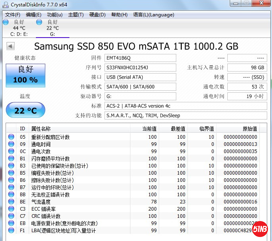Image resolution: width=272 pixels, height=241 pixels.
Task: Click the ID column header
Action: point(22,129)
